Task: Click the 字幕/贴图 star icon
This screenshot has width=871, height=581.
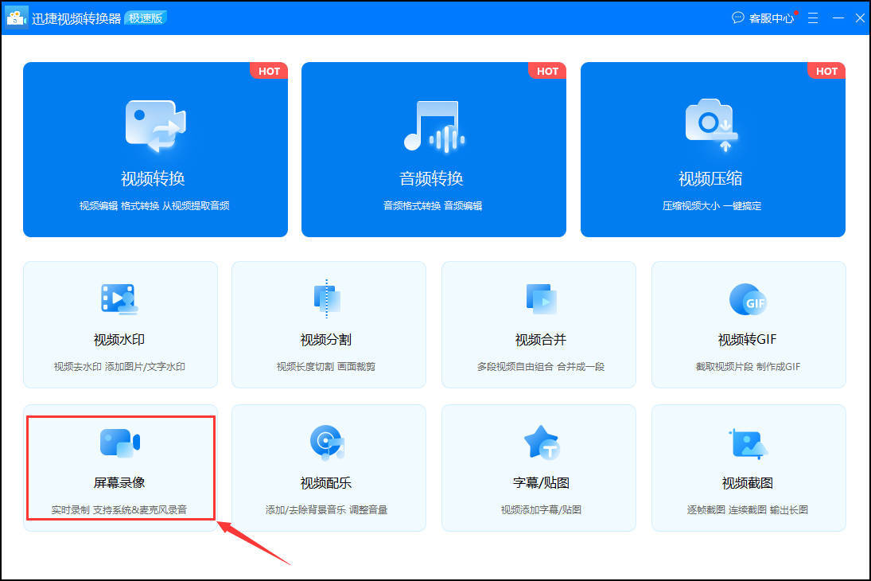Action: [541, 443]
